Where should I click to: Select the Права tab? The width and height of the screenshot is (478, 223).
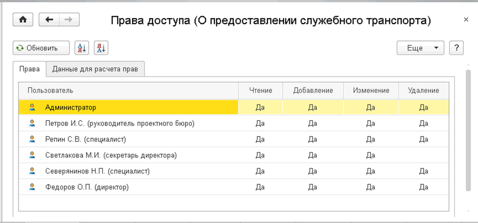click(x=29, y=69)
